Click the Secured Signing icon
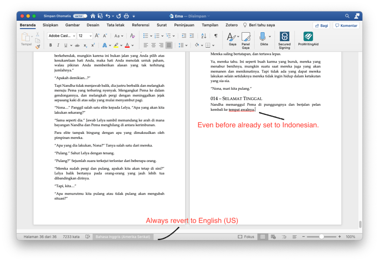This screenshot has height=262, width=379. (284, 38)
